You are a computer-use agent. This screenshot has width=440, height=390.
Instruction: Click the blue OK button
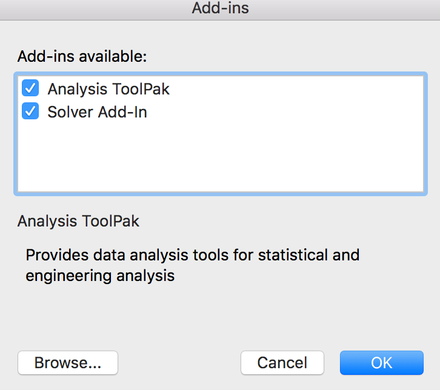382,363
